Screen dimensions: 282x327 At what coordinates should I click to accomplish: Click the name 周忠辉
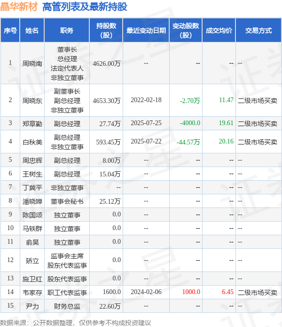coord(32,160)
